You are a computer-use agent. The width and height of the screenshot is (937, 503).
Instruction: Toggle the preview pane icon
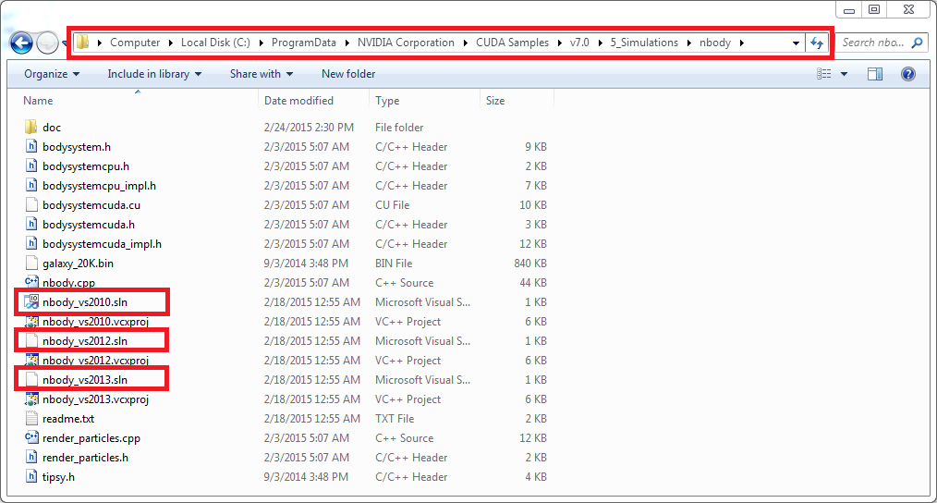874,74
